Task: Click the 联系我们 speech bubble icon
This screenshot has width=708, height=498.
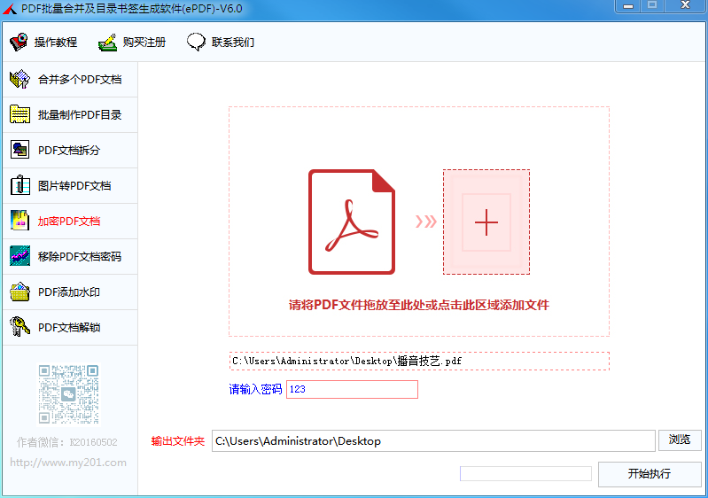Action: coord(196,42)
